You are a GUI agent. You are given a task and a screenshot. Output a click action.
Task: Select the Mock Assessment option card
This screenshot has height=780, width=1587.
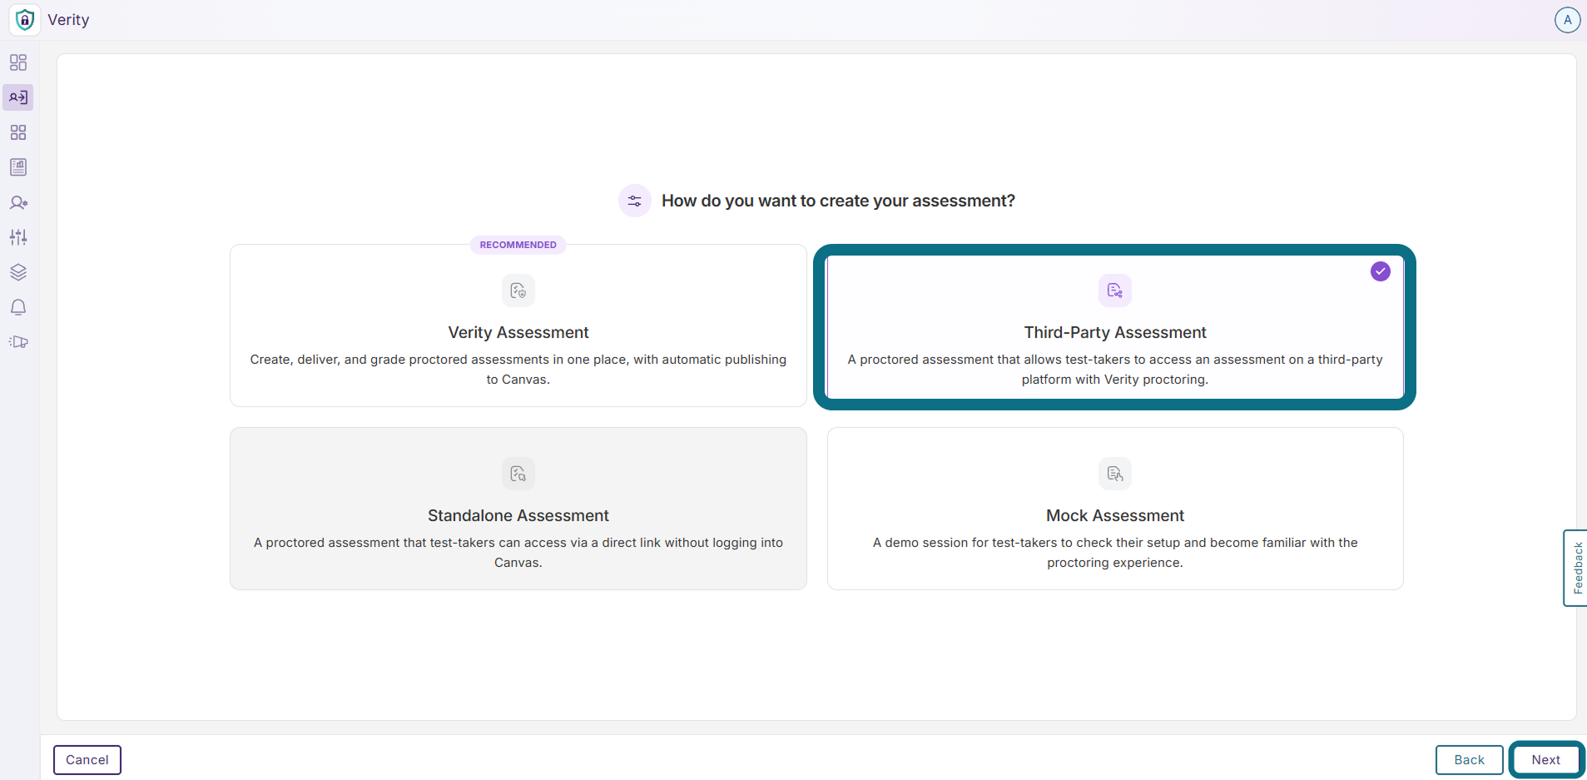[1115, 509]
